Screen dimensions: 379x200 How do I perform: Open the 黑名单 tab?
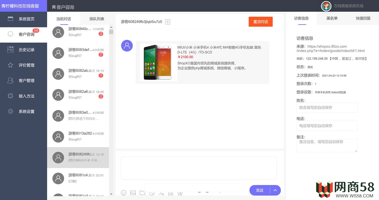click(332, 18)
